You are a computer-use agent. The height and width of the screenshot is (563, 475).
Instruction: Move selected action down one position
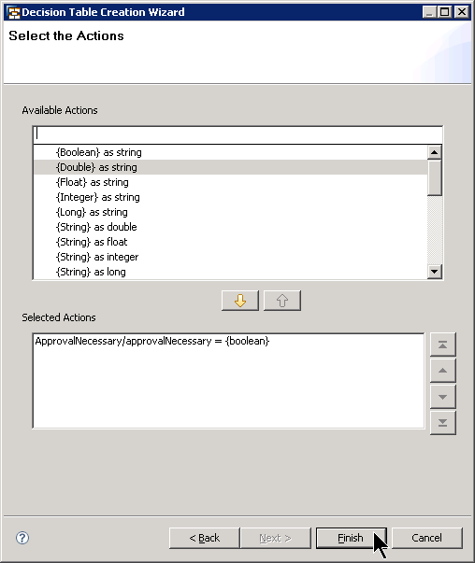[442, 397]
